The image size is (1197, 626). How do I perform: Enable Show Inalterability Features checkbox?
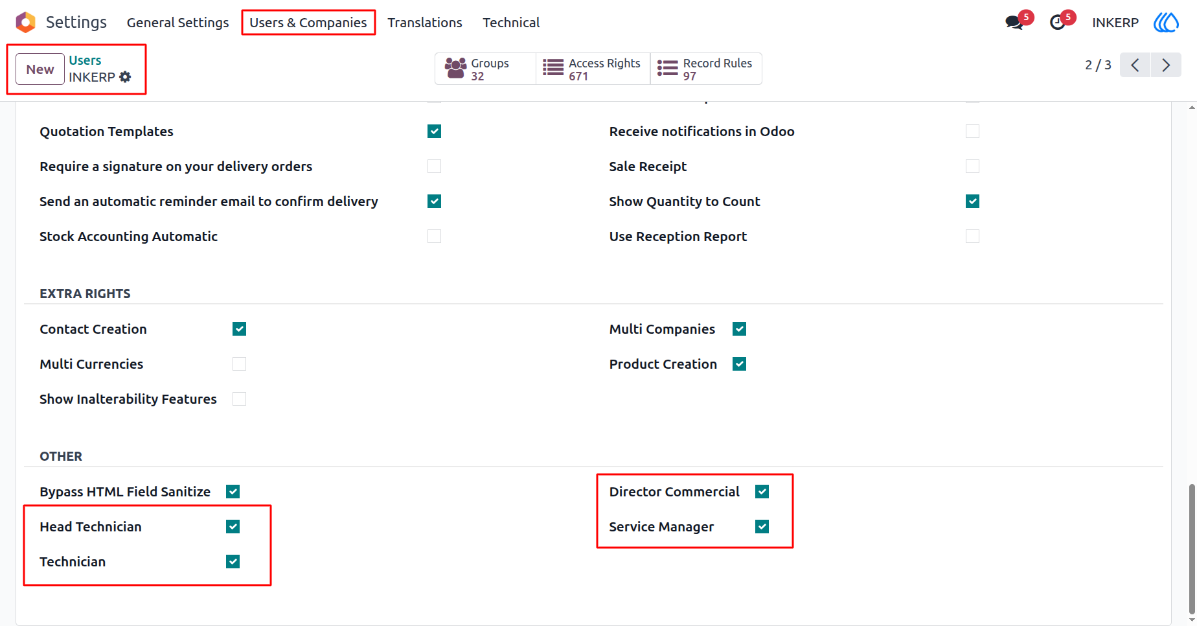click(239, 399)
